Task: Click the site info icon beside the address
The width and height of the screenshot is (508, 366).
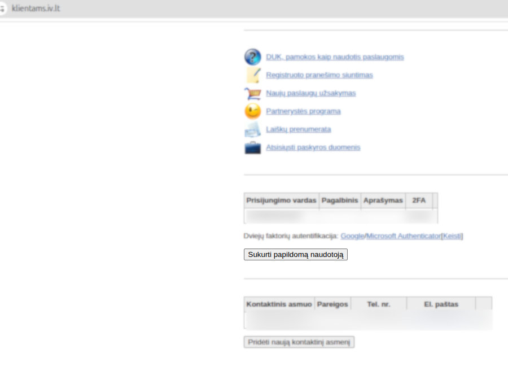Action: 2,8
